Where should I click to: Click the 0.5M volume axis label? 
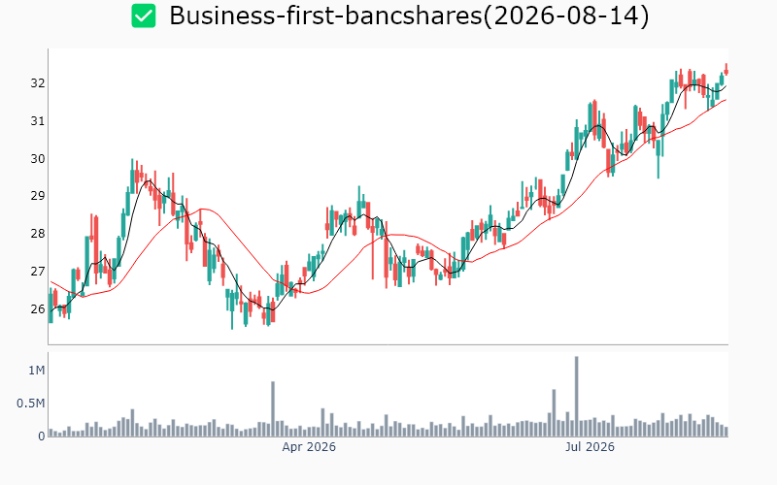point(31,404)
